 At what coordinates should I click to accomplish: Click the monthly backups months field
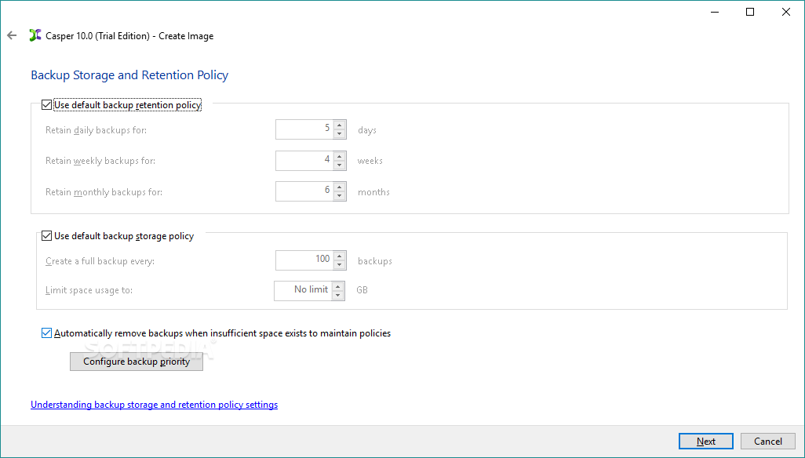click(x=304, y=191)
